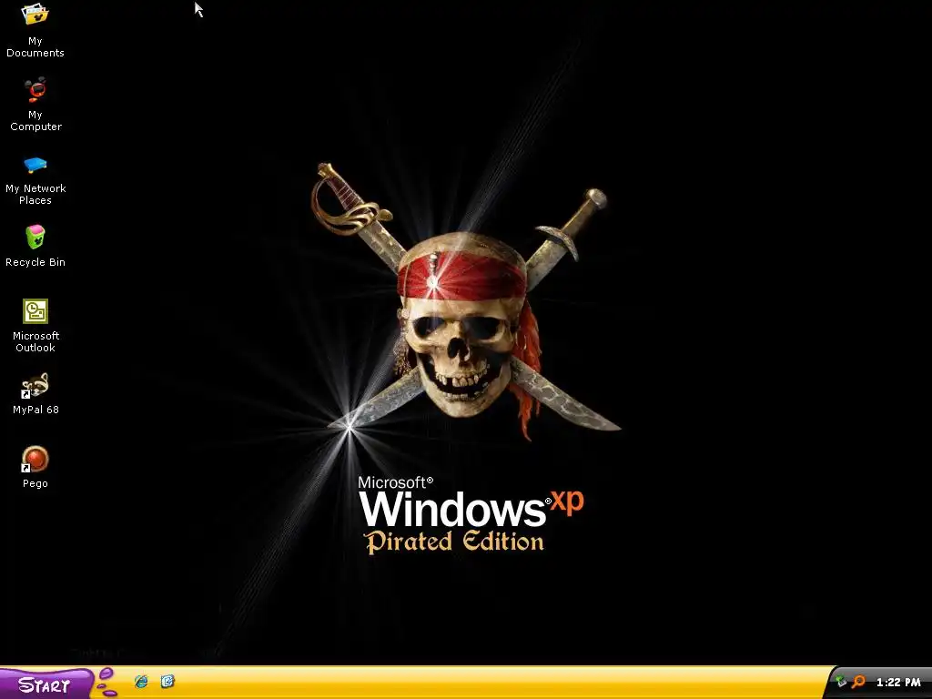
Task: Open the purple Start menu button
Action: click(x=46, y=684)
